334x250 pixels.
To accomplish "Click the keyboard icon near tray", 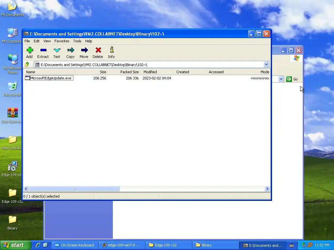I will click(x=292, y=245).
